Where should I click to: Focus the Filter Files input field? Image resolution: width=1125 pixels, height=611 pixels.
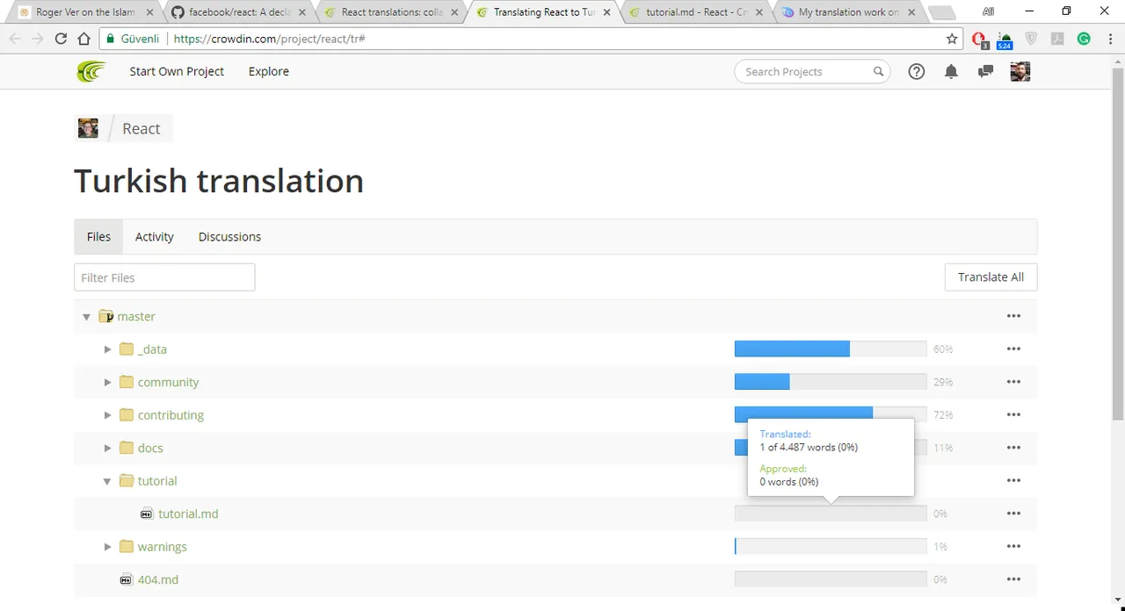(x=164, y=277)
